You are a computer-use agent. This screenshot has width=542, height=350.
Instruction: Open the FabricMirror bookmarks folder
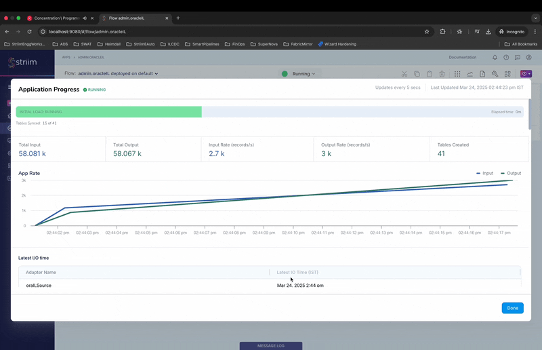tap(298, 44)
